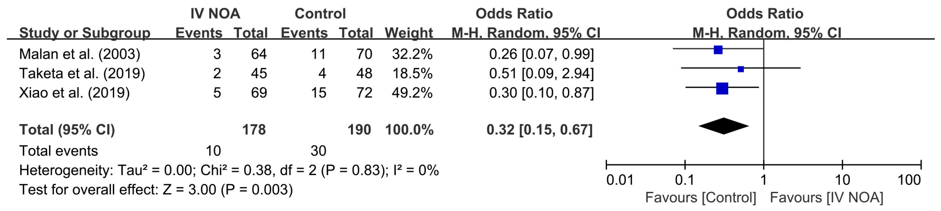Click the Favours [IV NOA] axis label
The width and height of the screenshot is (941, 211).
[826, 198]
